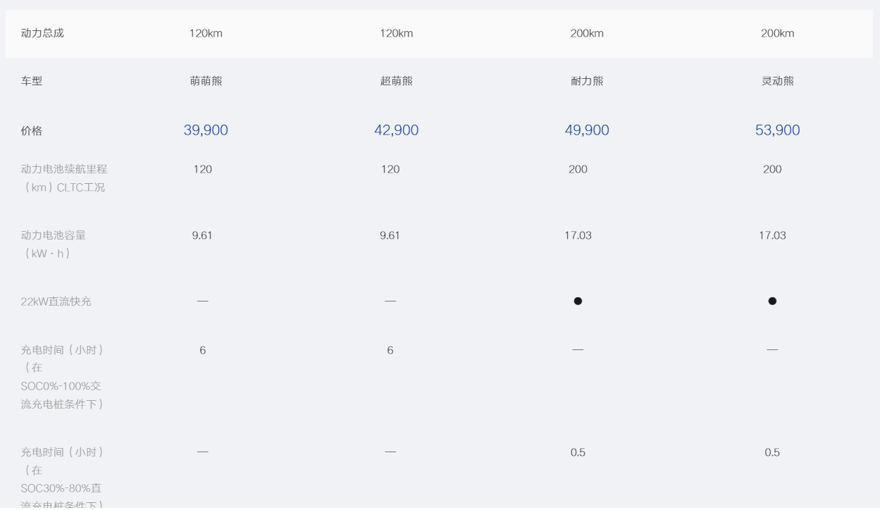Image resolution: width=880 pixels, height=510 pixels.
Task: Click the 车型 row label
Action: pos(32,81)
